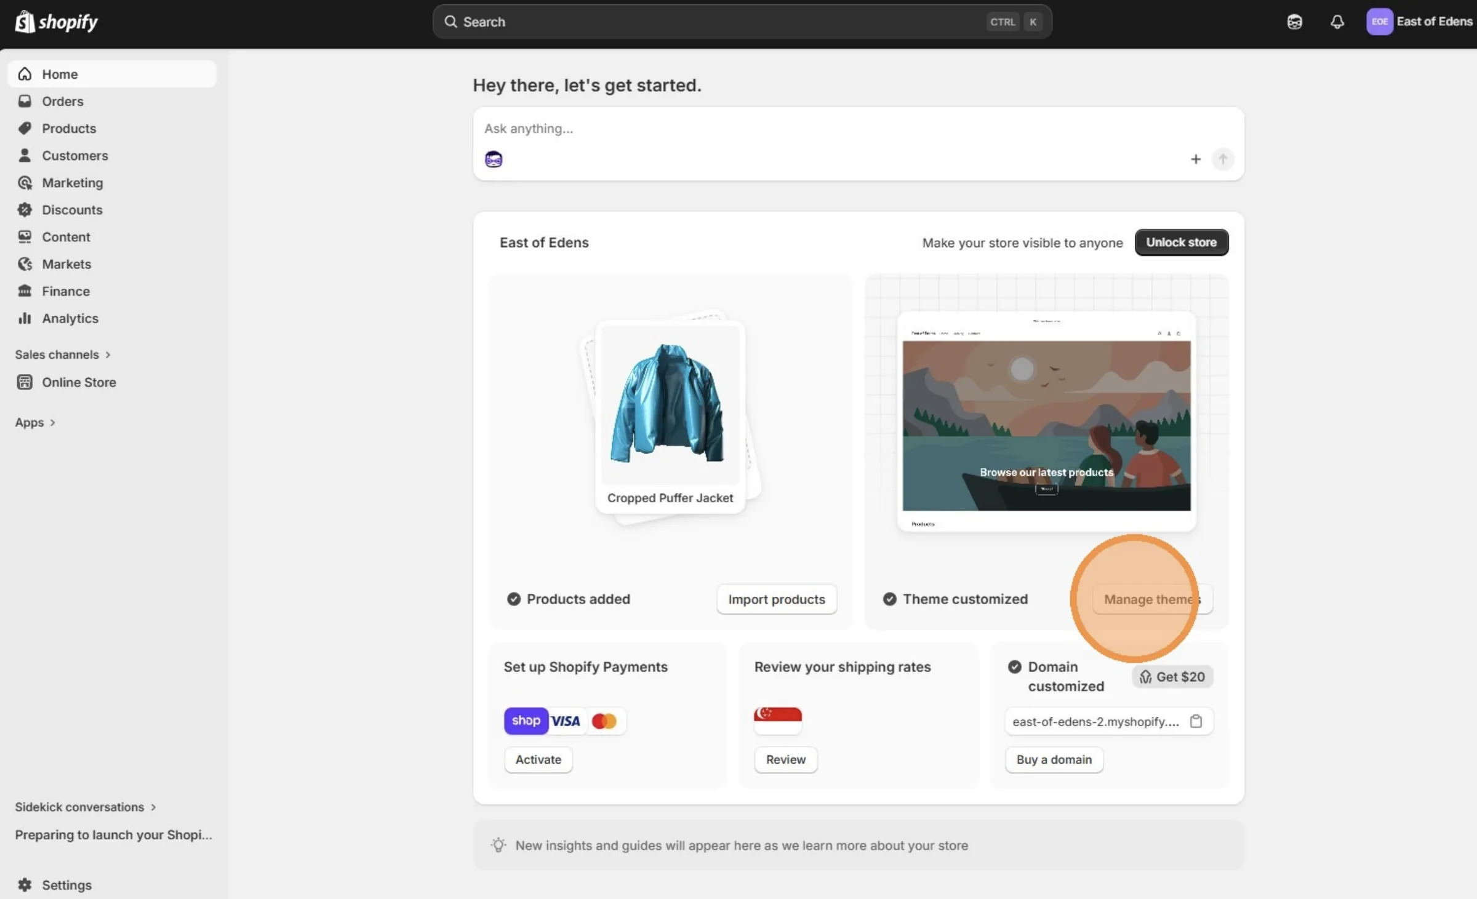Image resolution: width=1477 pixels, height=899 pixels.
Task: Open Marketing in the sidebar
Action: coord(112,182)
